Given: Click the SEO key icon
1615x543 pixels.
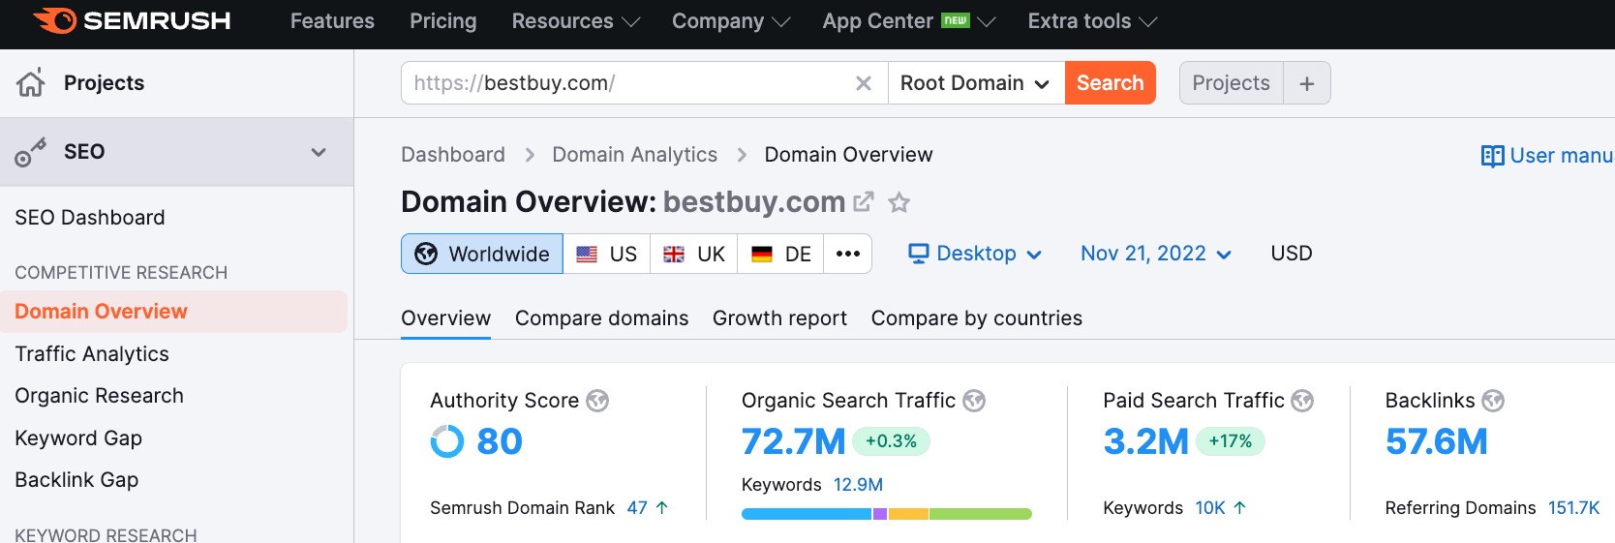Looking at the screenshot, I should [x=30, y=152].
